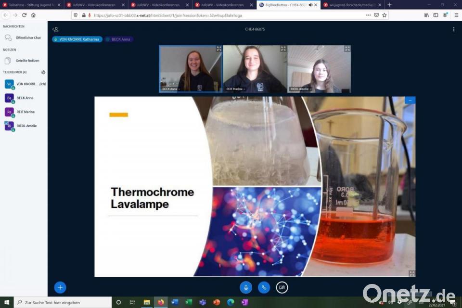
Task: Fullscreen BECK Anna's webcam
Action: 219,49
